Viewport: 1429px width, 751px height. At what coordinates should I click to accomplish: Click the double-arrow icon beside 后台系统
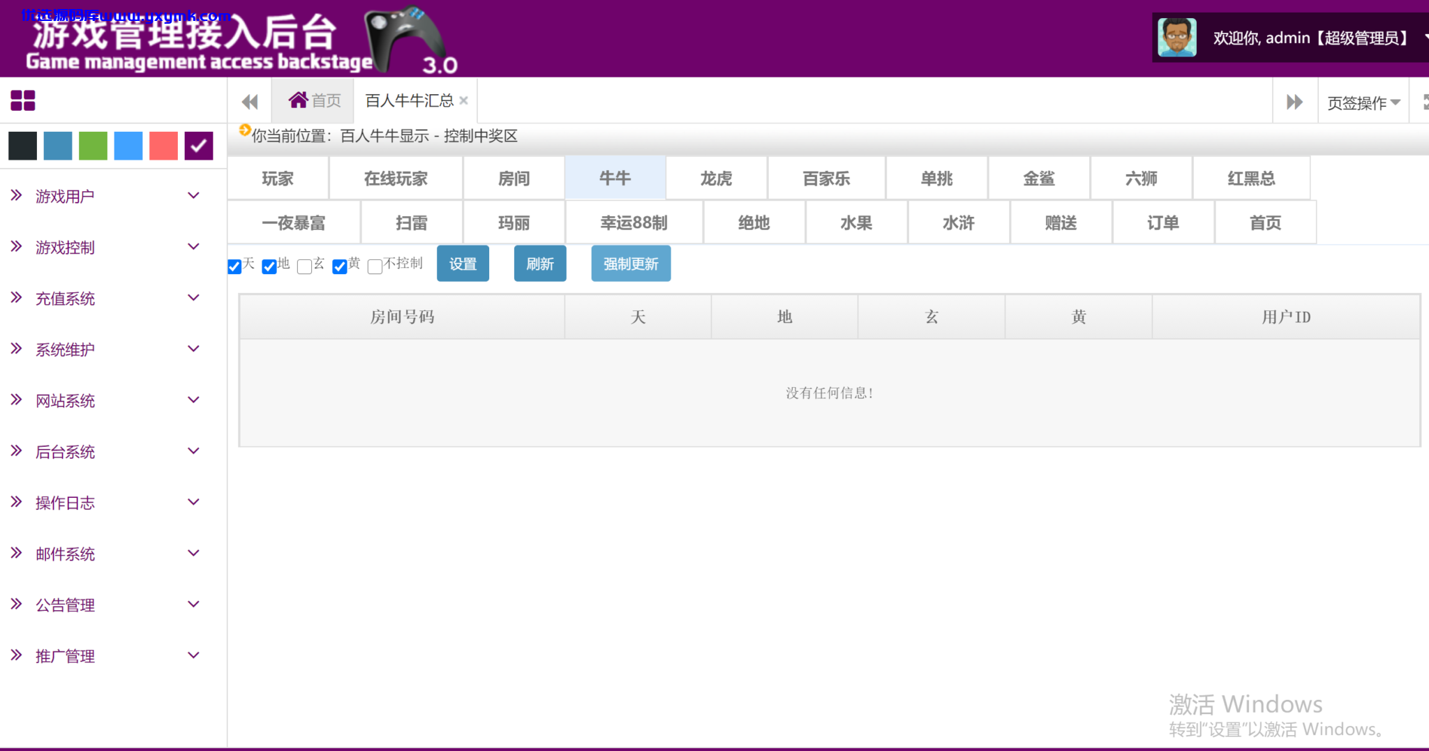coord(17,451)
